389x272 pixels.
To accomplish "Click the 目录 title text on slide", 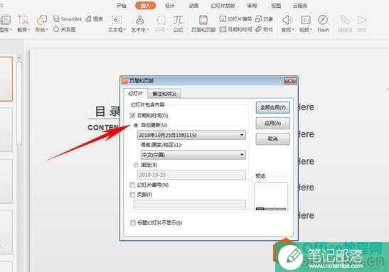I will (107, 111).
